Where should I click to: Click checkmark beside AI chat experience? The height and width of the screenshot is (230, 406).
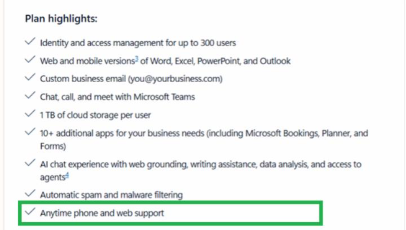[30, 163]
